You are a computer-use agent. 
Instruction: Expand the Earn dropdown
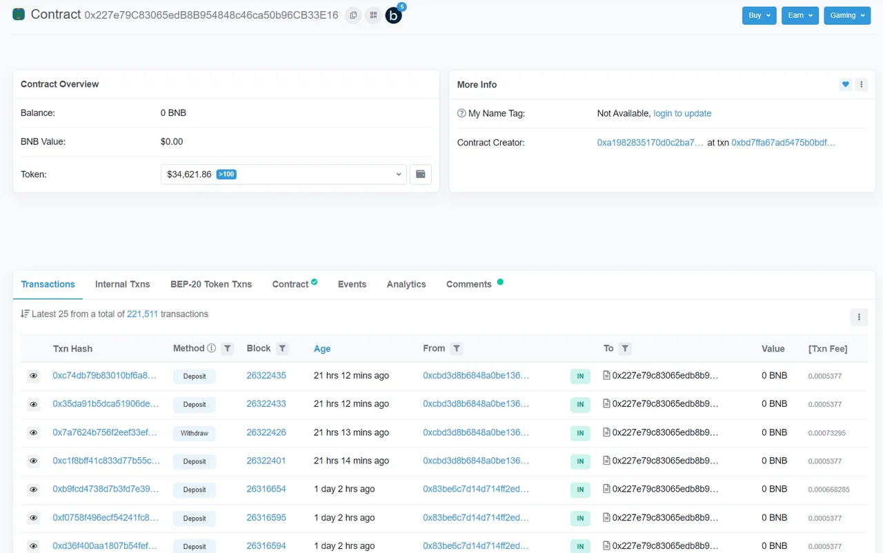[x=800, y=15]
